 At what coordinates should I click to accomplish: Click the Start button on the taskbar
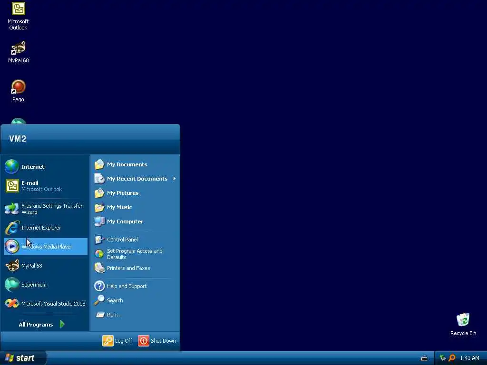click(23, 358)
